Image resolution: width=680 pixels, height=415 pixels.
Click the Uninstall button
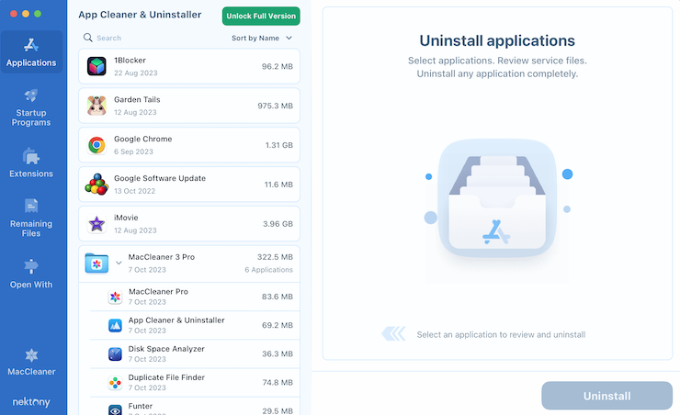(606, 396)
